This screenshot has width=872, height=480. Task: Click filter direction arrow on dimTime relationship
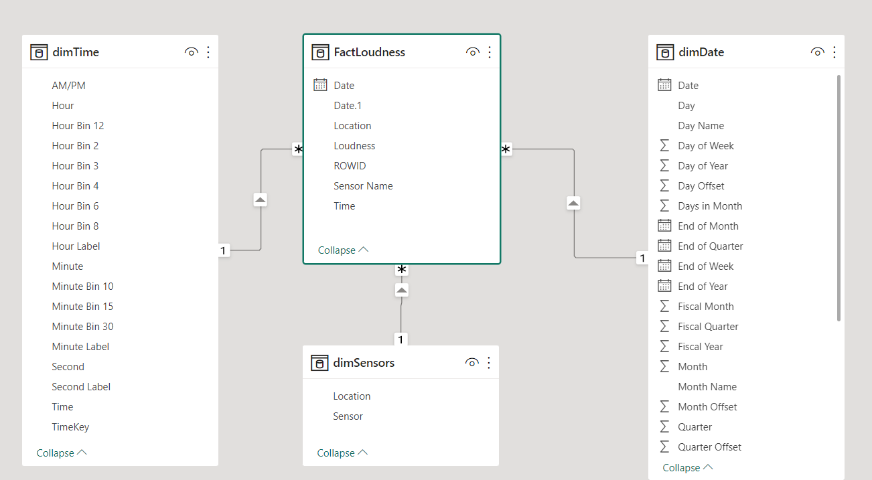[x=261, y=199]
